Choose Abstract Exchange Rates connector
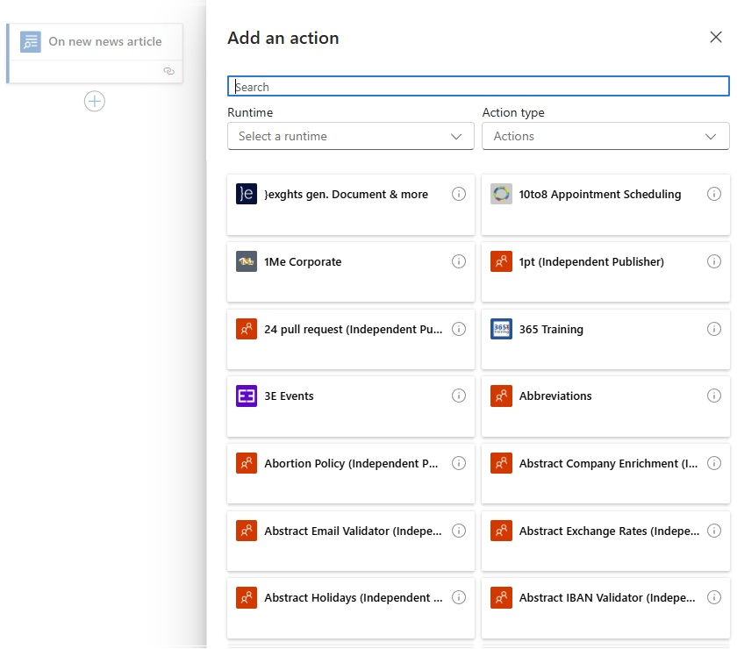737x649 pixels. [605, 541]
